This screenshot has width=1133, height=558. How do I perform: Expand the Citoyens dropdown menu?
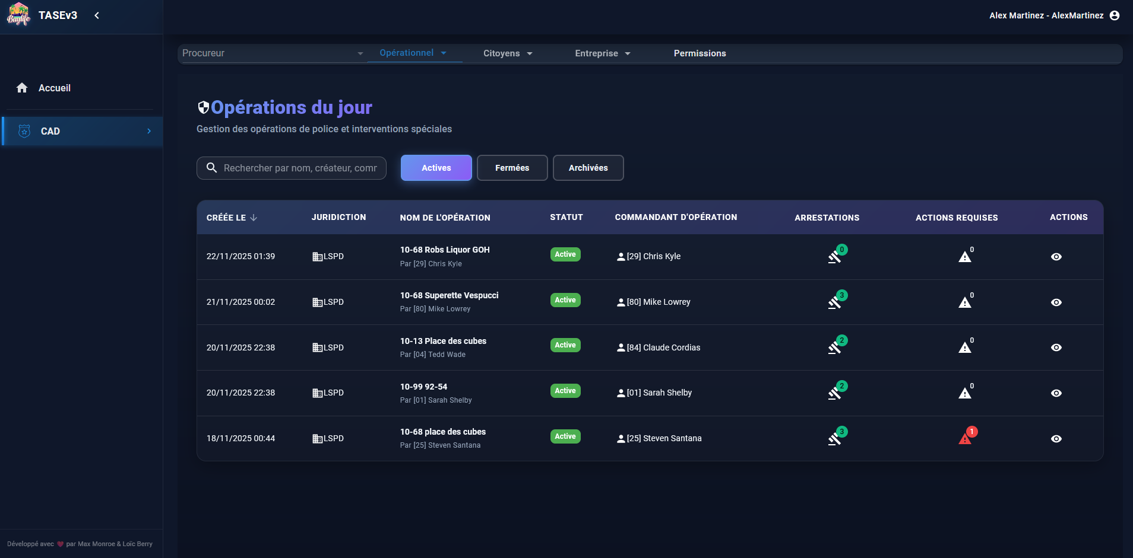(508, 53)
